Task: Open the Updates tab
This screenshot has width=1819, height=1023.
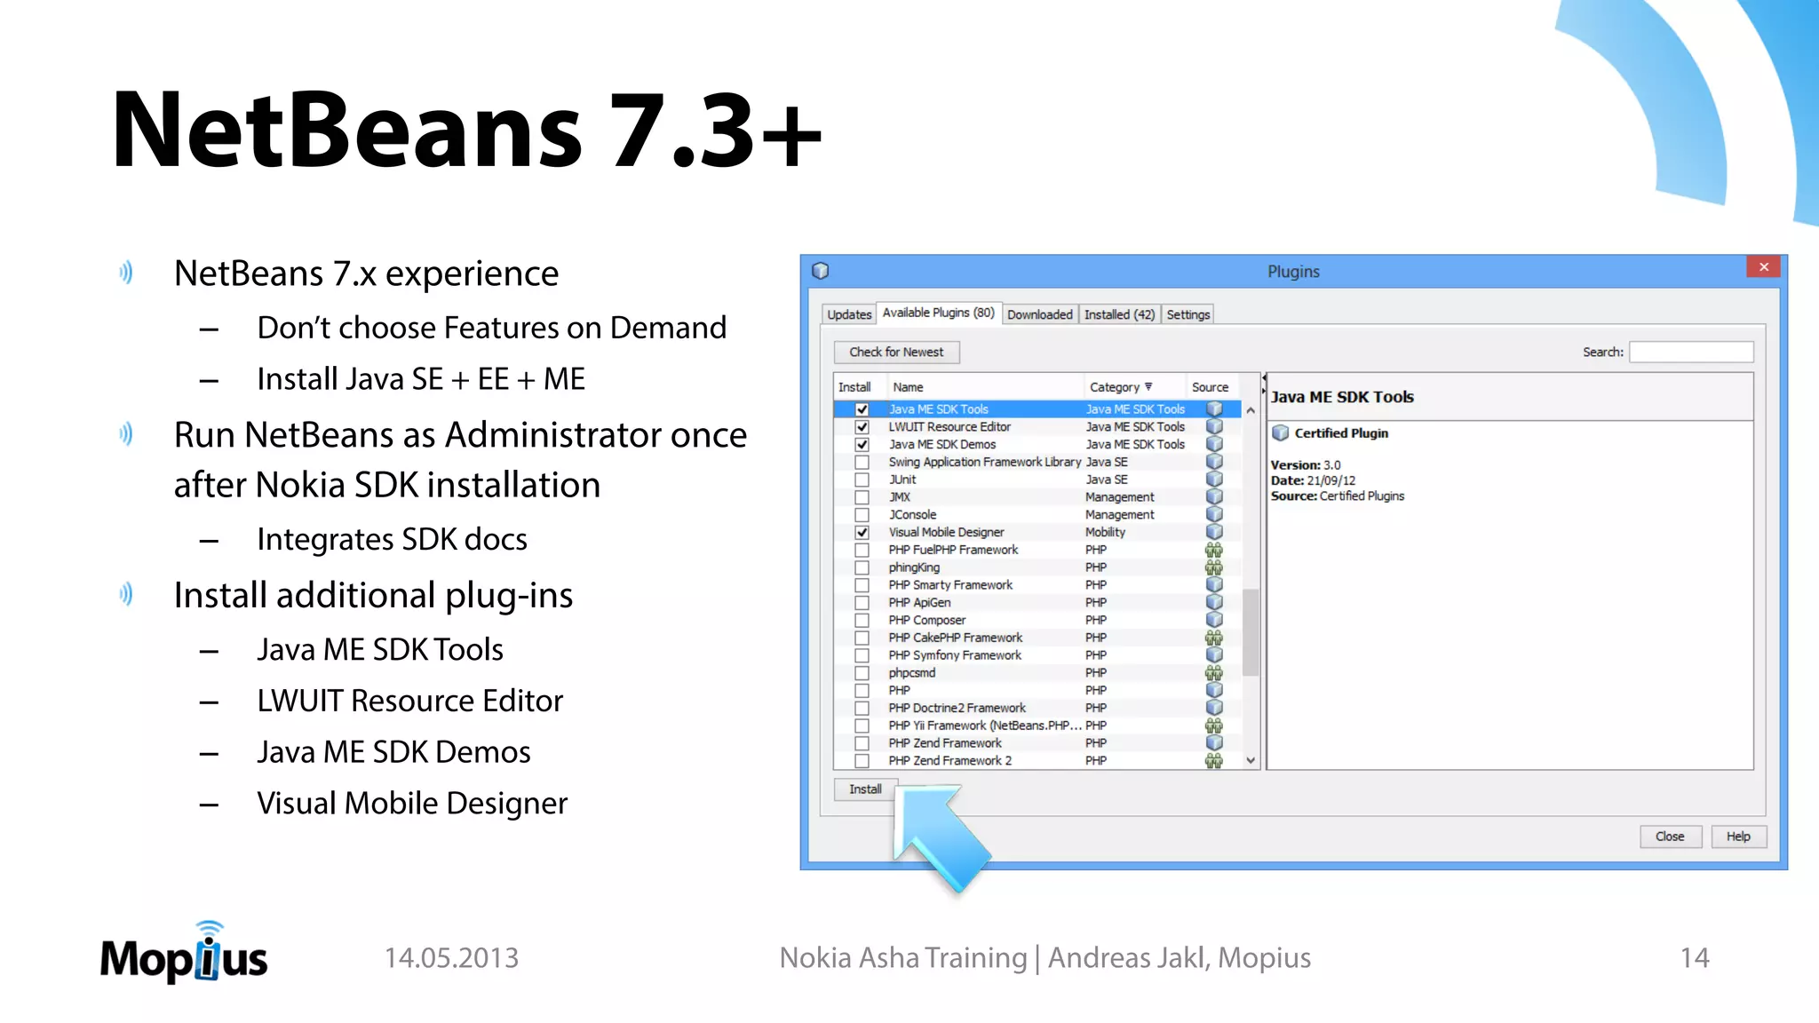Action: [849, 314]
